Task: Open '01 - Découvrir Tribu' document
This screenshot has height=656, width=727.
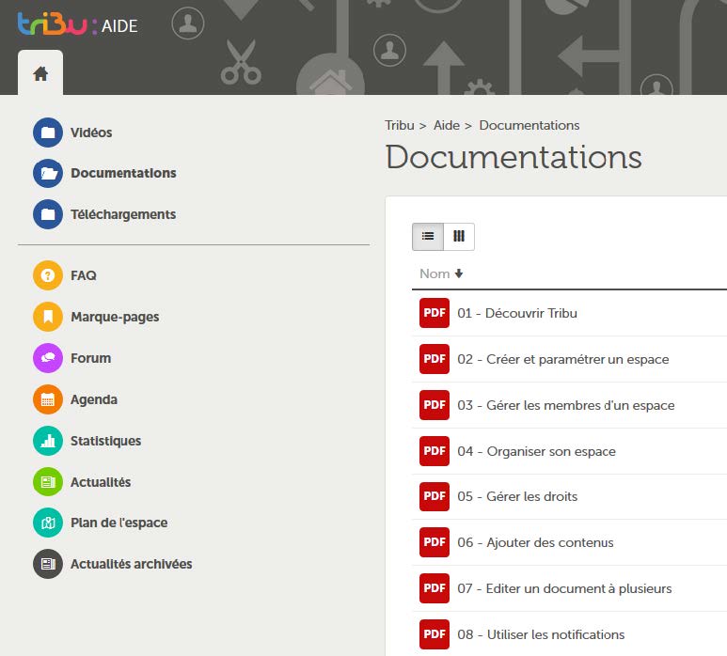Action: [517, 313]
